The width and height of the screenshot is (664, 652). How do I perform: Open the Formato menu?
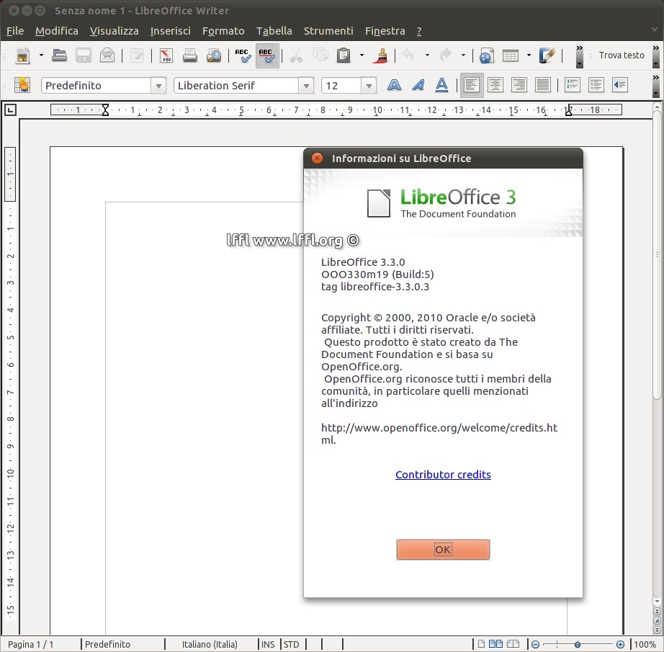(223, 31)
